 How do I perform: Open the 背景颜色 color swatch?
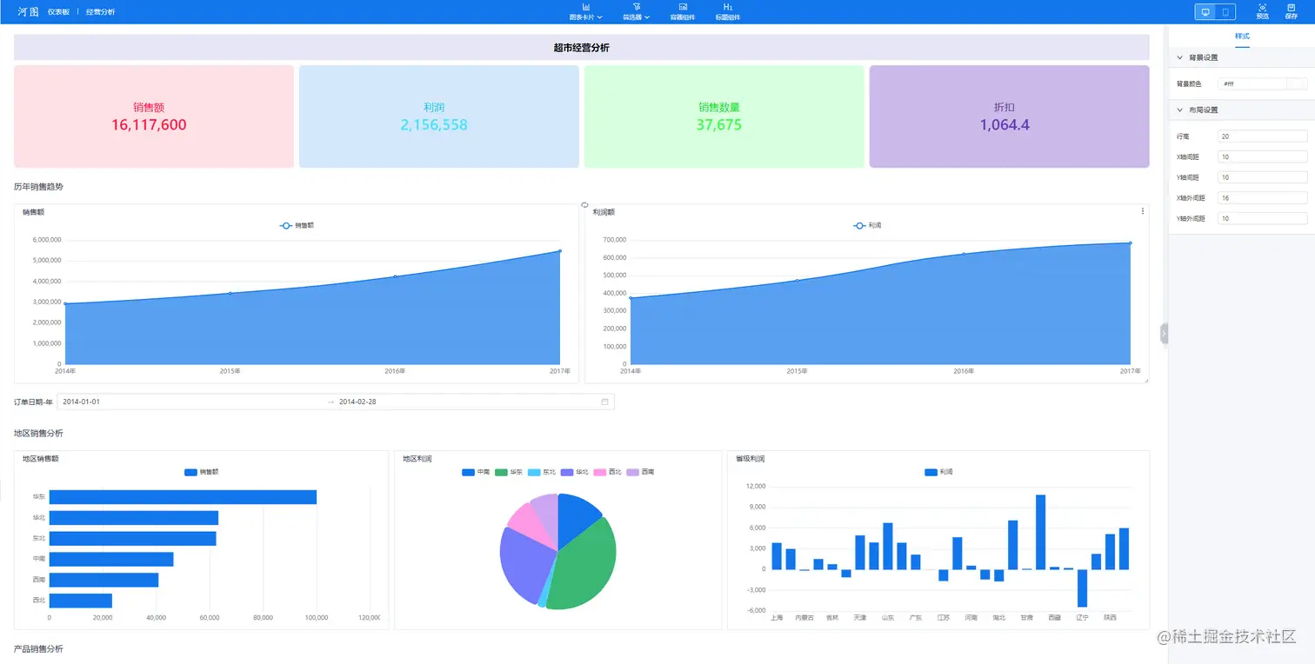[x=1297, y=83]
